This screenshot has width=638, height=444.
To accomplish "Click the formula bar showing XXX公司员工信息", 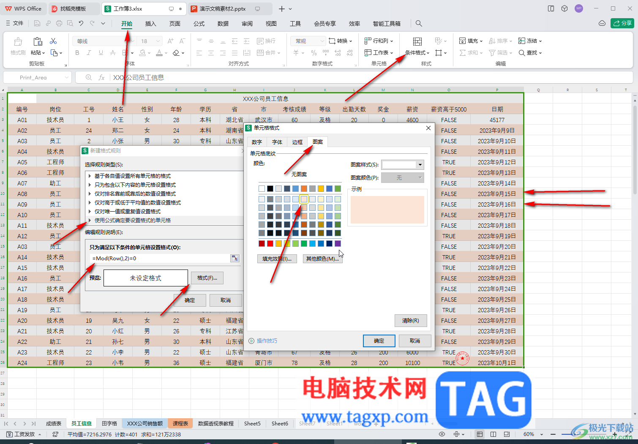I will coord(372,78).
